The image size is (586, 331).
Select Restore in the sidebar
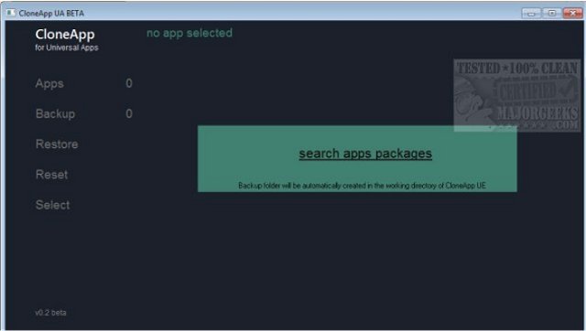click(x=57, y=144)
